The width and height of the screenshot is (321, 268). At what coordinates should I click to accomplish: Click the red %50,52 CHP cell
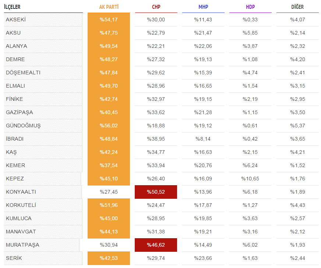pyautogui.click(x=156, y=192)
